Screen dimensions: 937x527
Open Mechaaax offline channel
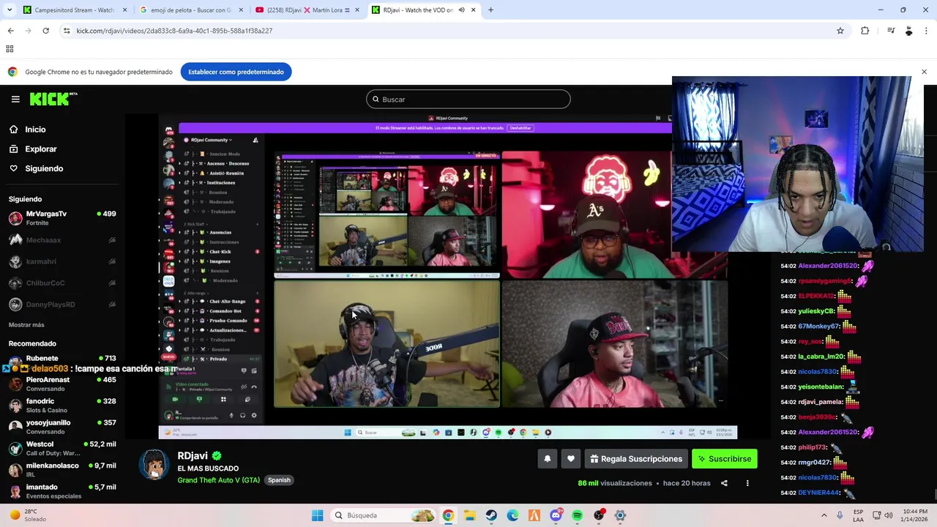tap(63, 240)
